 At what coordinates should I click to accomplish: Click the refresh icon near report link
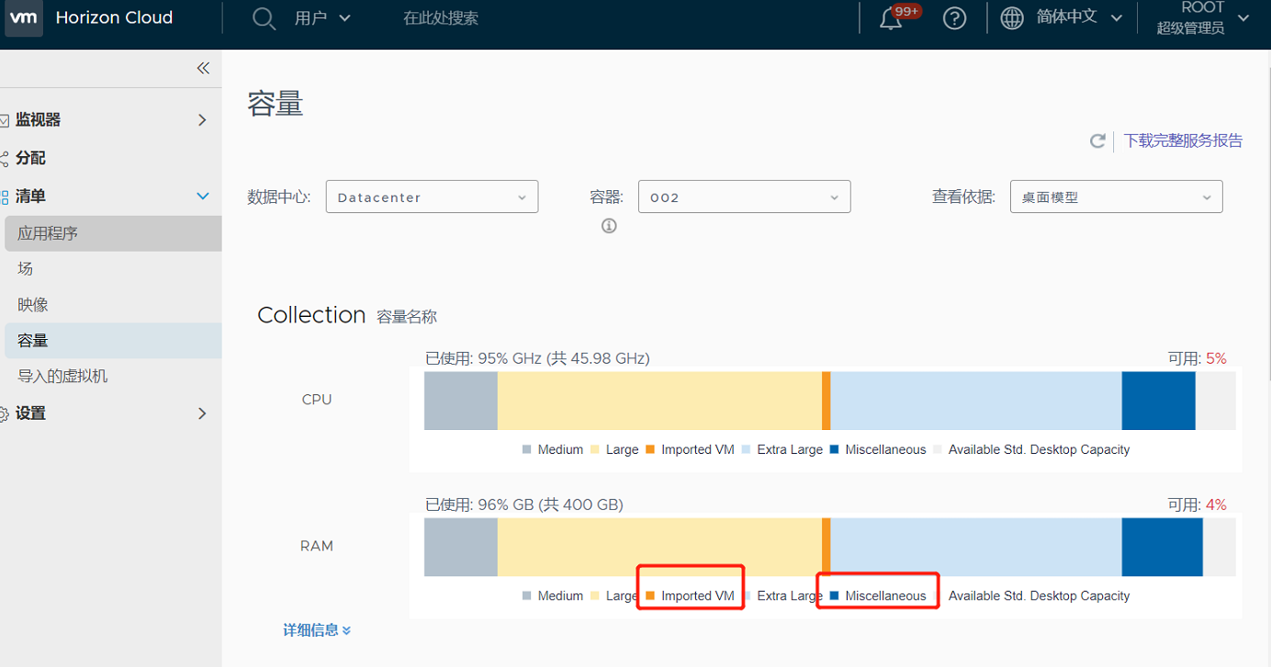(x=1097, y=141)
